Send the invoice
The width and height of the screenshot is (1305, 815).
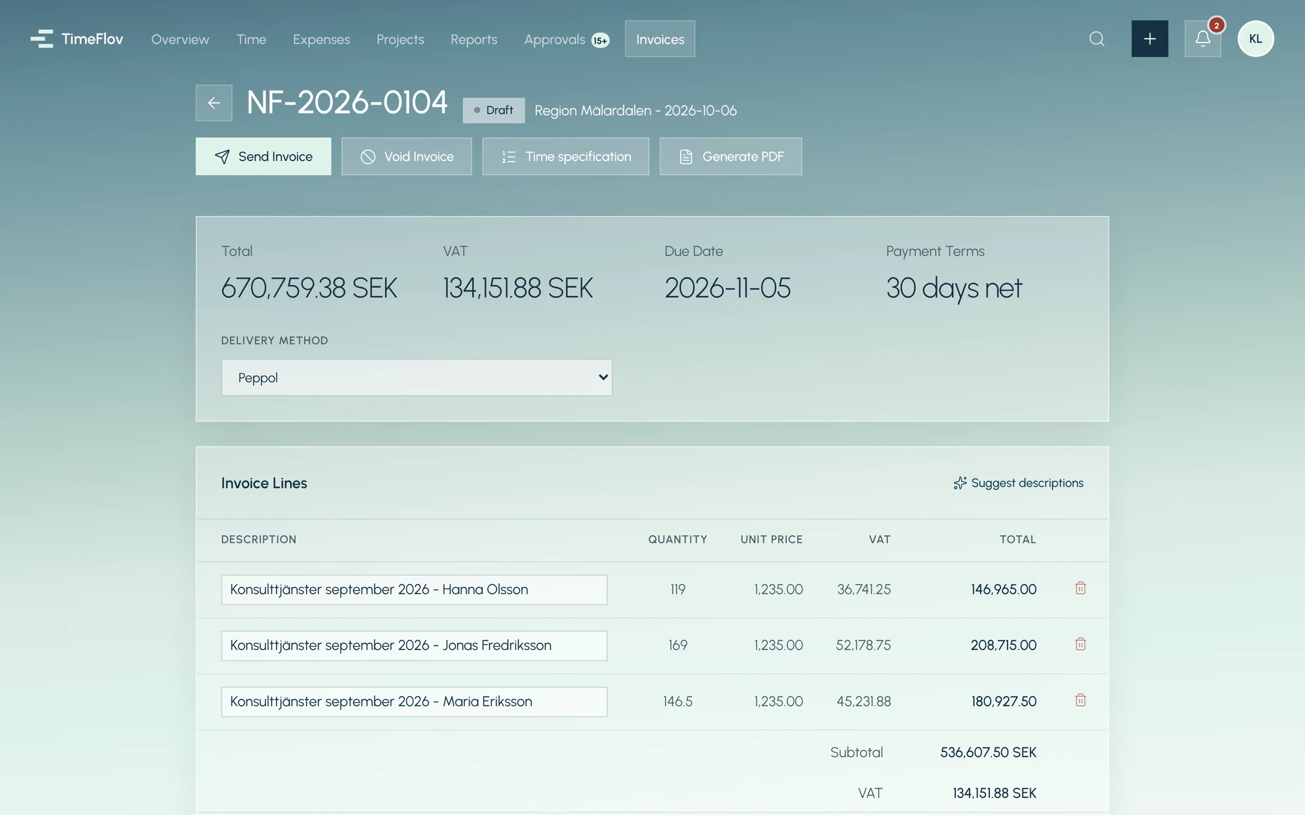pos(263,156)
